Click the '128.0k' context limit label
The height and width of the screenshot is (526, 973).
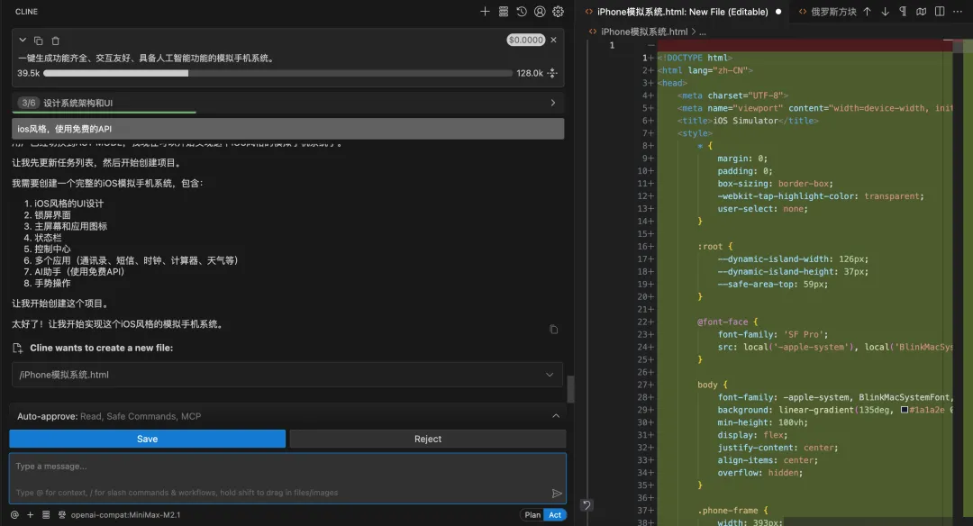(x=530, y=73)
